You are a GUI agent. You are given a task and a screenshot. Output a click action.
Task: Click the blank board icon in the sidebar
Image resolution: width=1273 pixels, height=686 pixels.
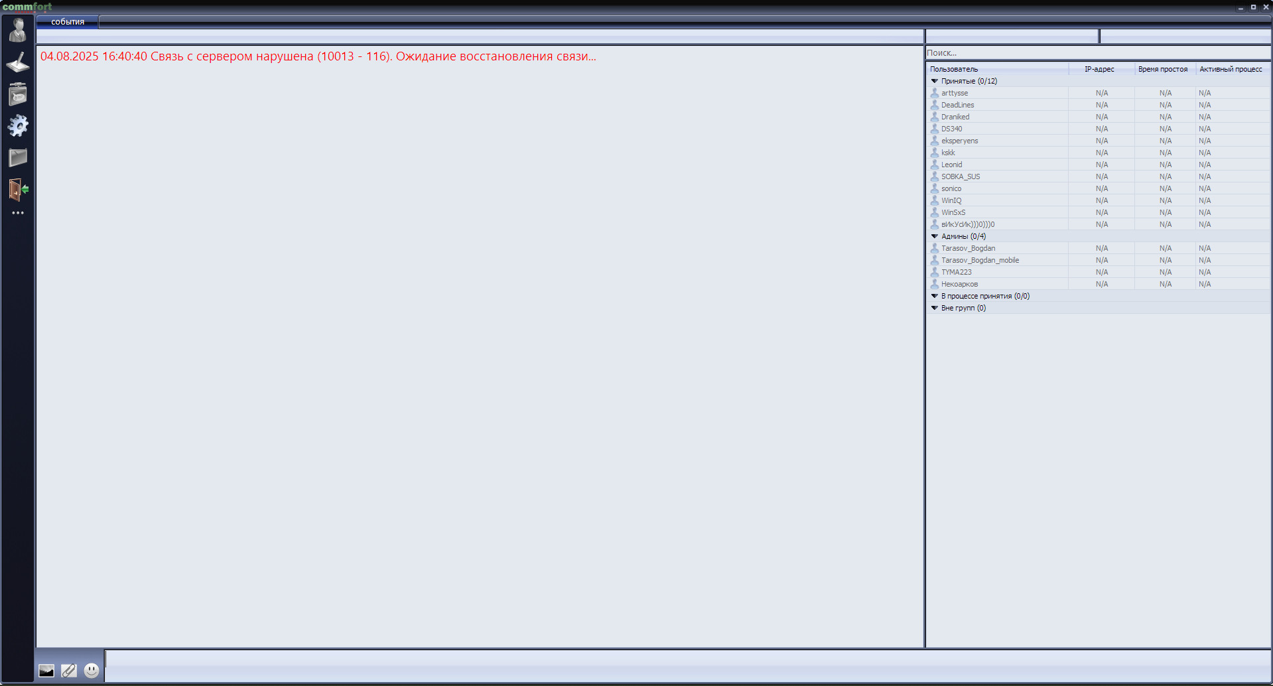point(18,157)
